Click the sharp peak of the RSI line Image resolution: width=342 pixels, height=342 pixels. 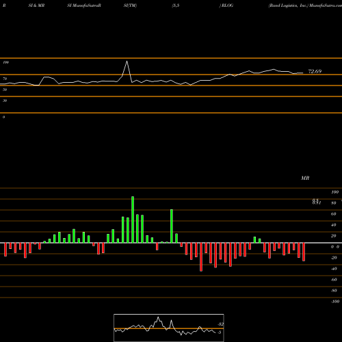pyautogui.click(x=127, y=62)
